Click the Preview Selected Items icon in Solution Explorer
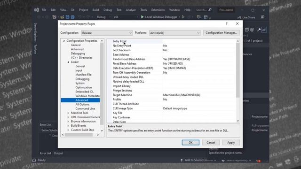This screenshot has height=169, width=301. (x=264, y=30)
